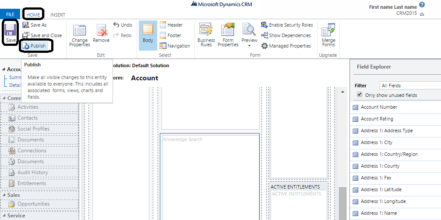Click the Save floppy disk icon

(11, 30)
